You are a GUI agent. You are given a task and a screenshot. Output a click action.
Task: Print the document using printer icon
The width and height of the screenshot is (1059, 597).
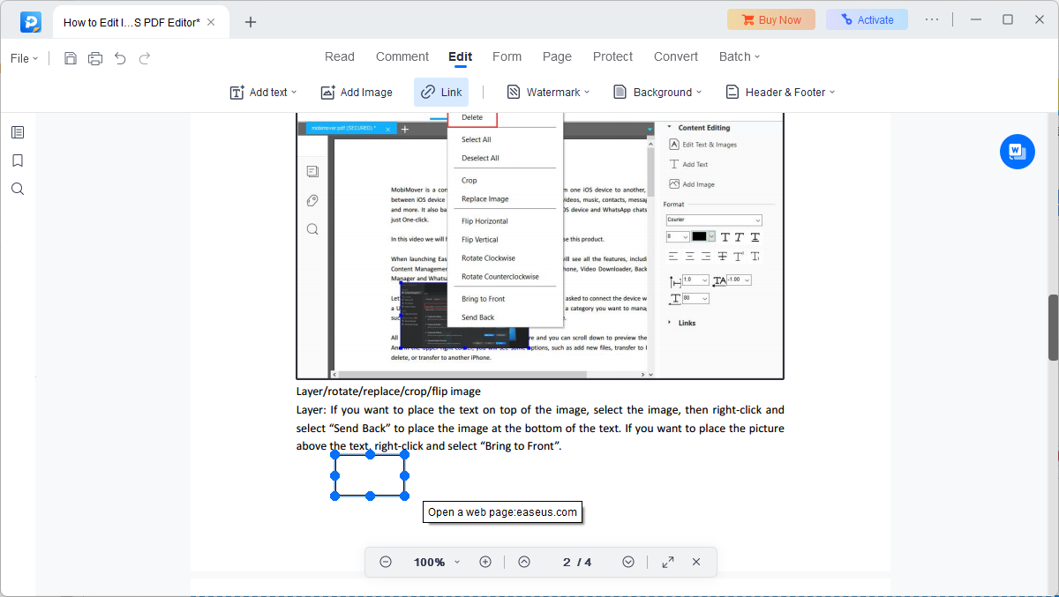click(x=95, y=58)
